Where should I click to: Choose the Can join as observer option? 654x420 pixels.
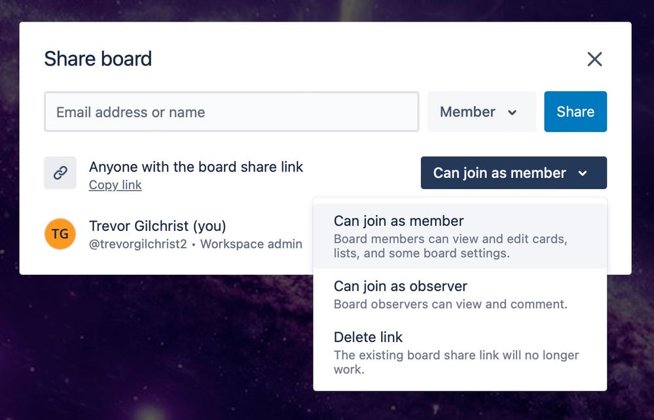click(460, 294)
